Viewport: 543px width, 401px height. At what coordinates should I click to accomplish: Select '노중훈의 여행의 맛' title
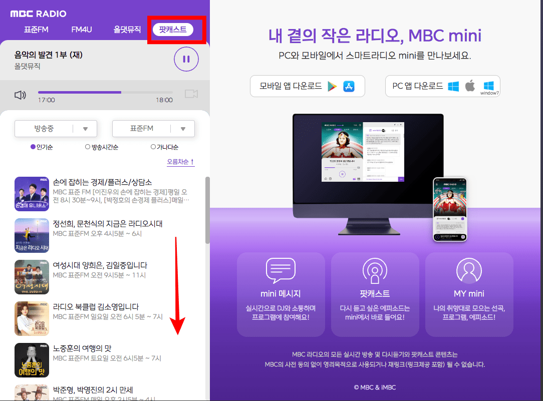[82, 348]
